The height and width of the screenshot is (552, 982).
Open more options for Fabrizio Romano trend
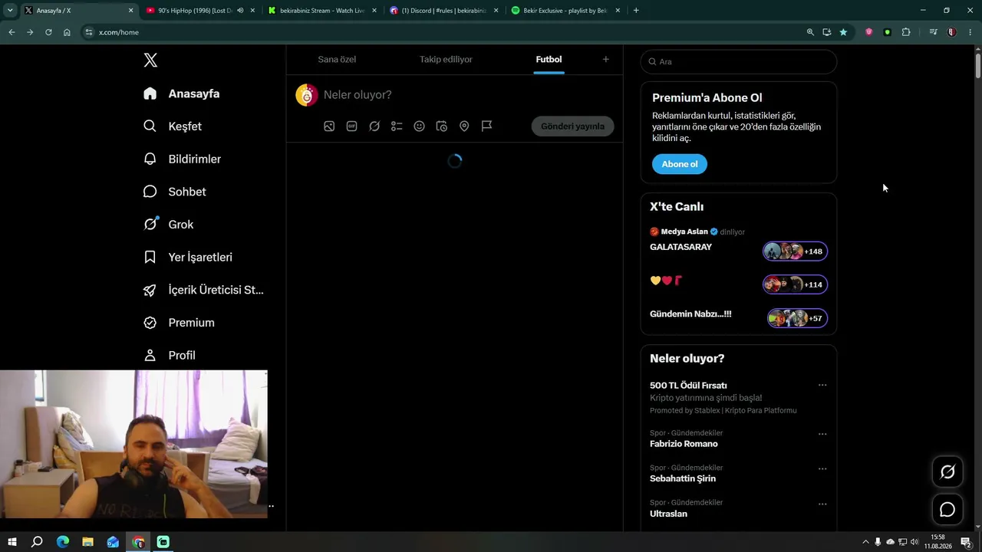822,434
